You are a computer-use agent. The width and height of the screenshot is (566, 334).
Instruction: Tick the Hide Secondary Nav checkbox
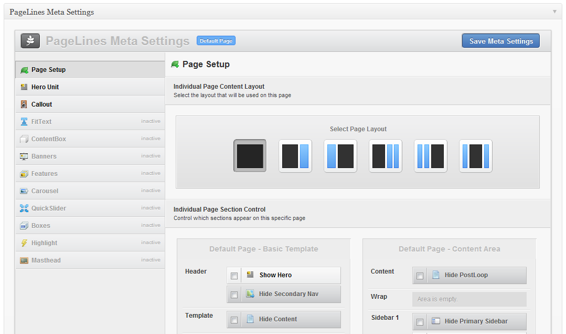click(234, 295)
